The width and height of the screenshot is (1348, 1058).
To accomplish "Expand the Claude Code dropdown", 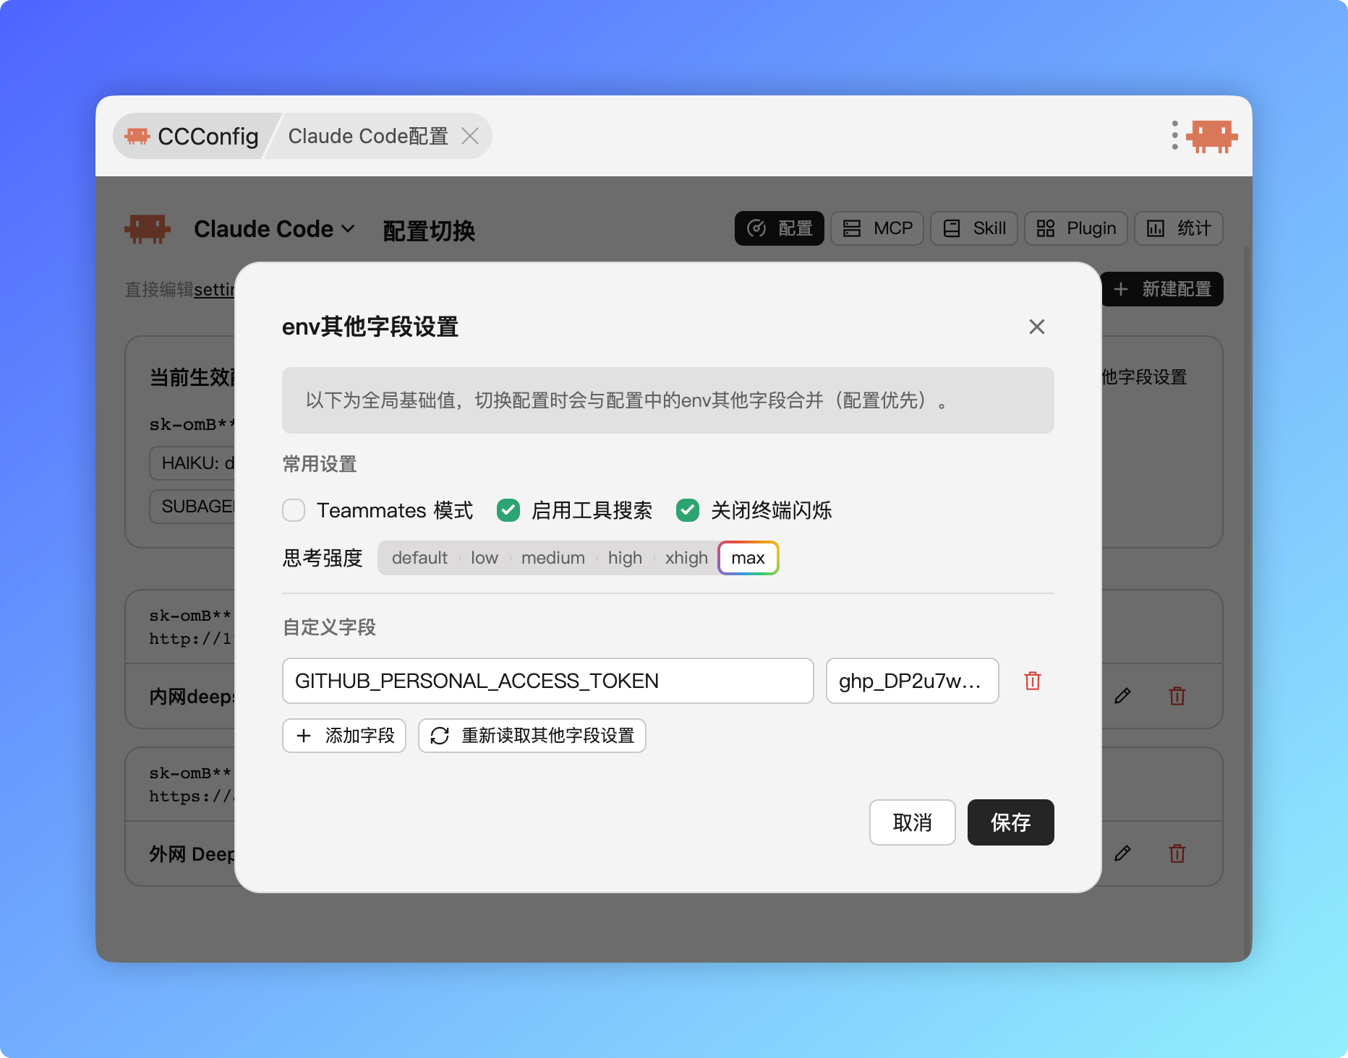I will pos(274,229).
